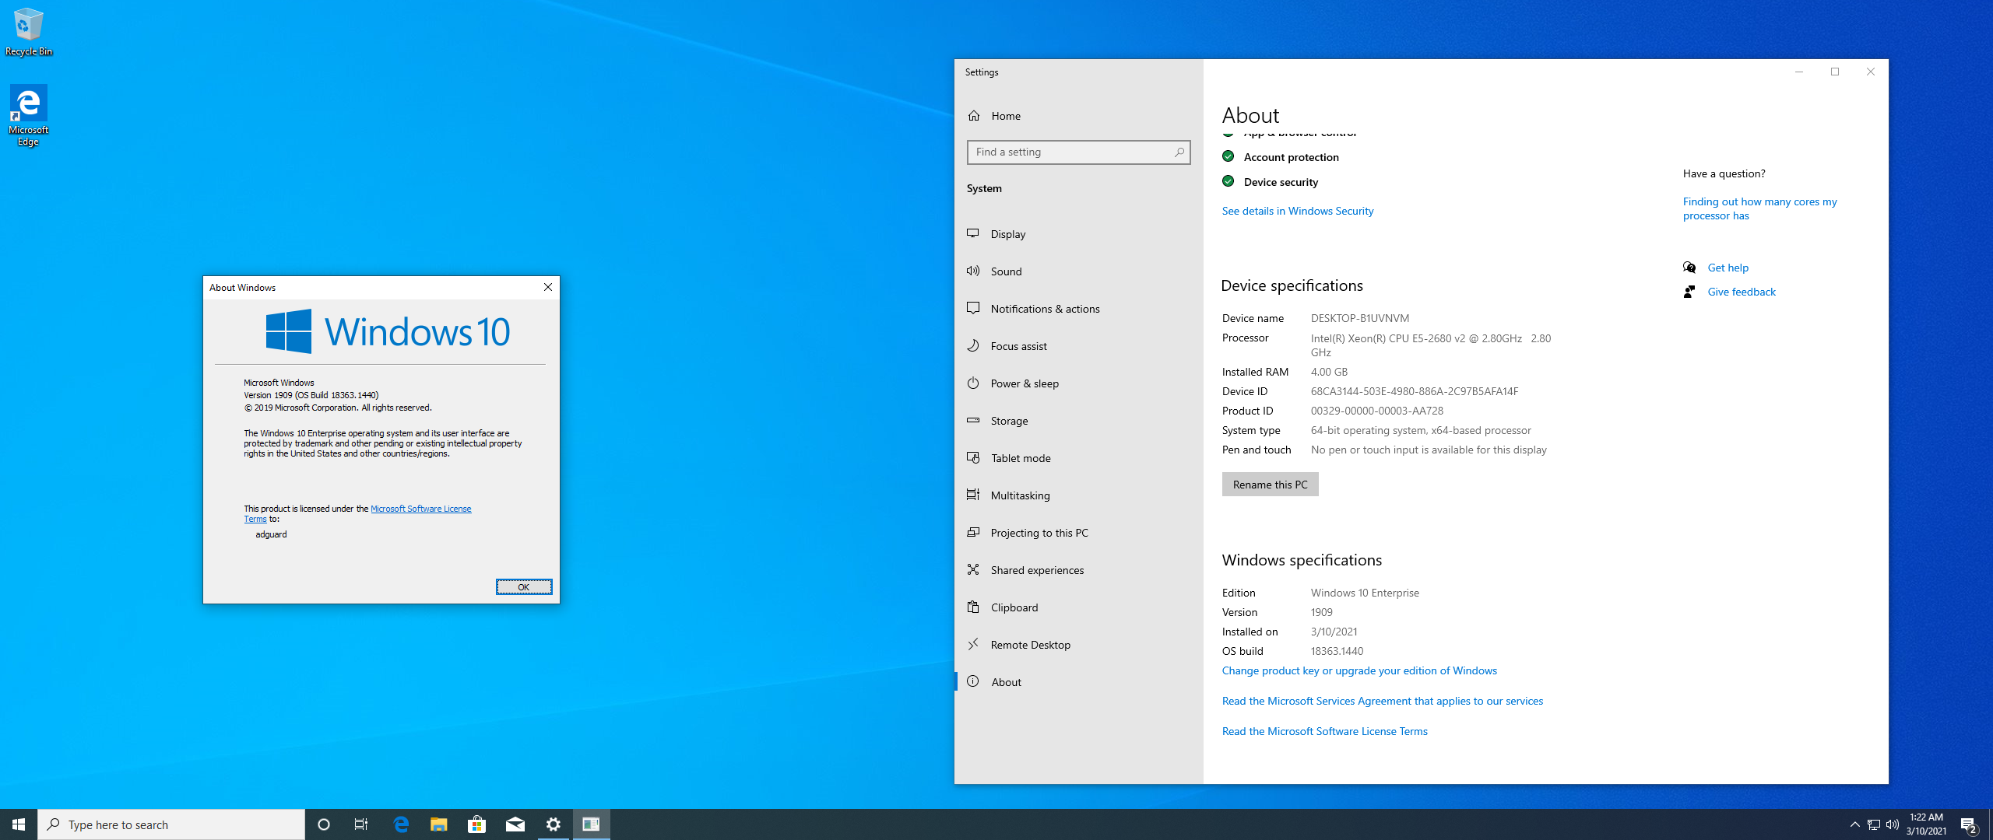Open Microsoft Software License link in dialog
This screenshot has height=840, width=1993.
click(x=420, y=509)
